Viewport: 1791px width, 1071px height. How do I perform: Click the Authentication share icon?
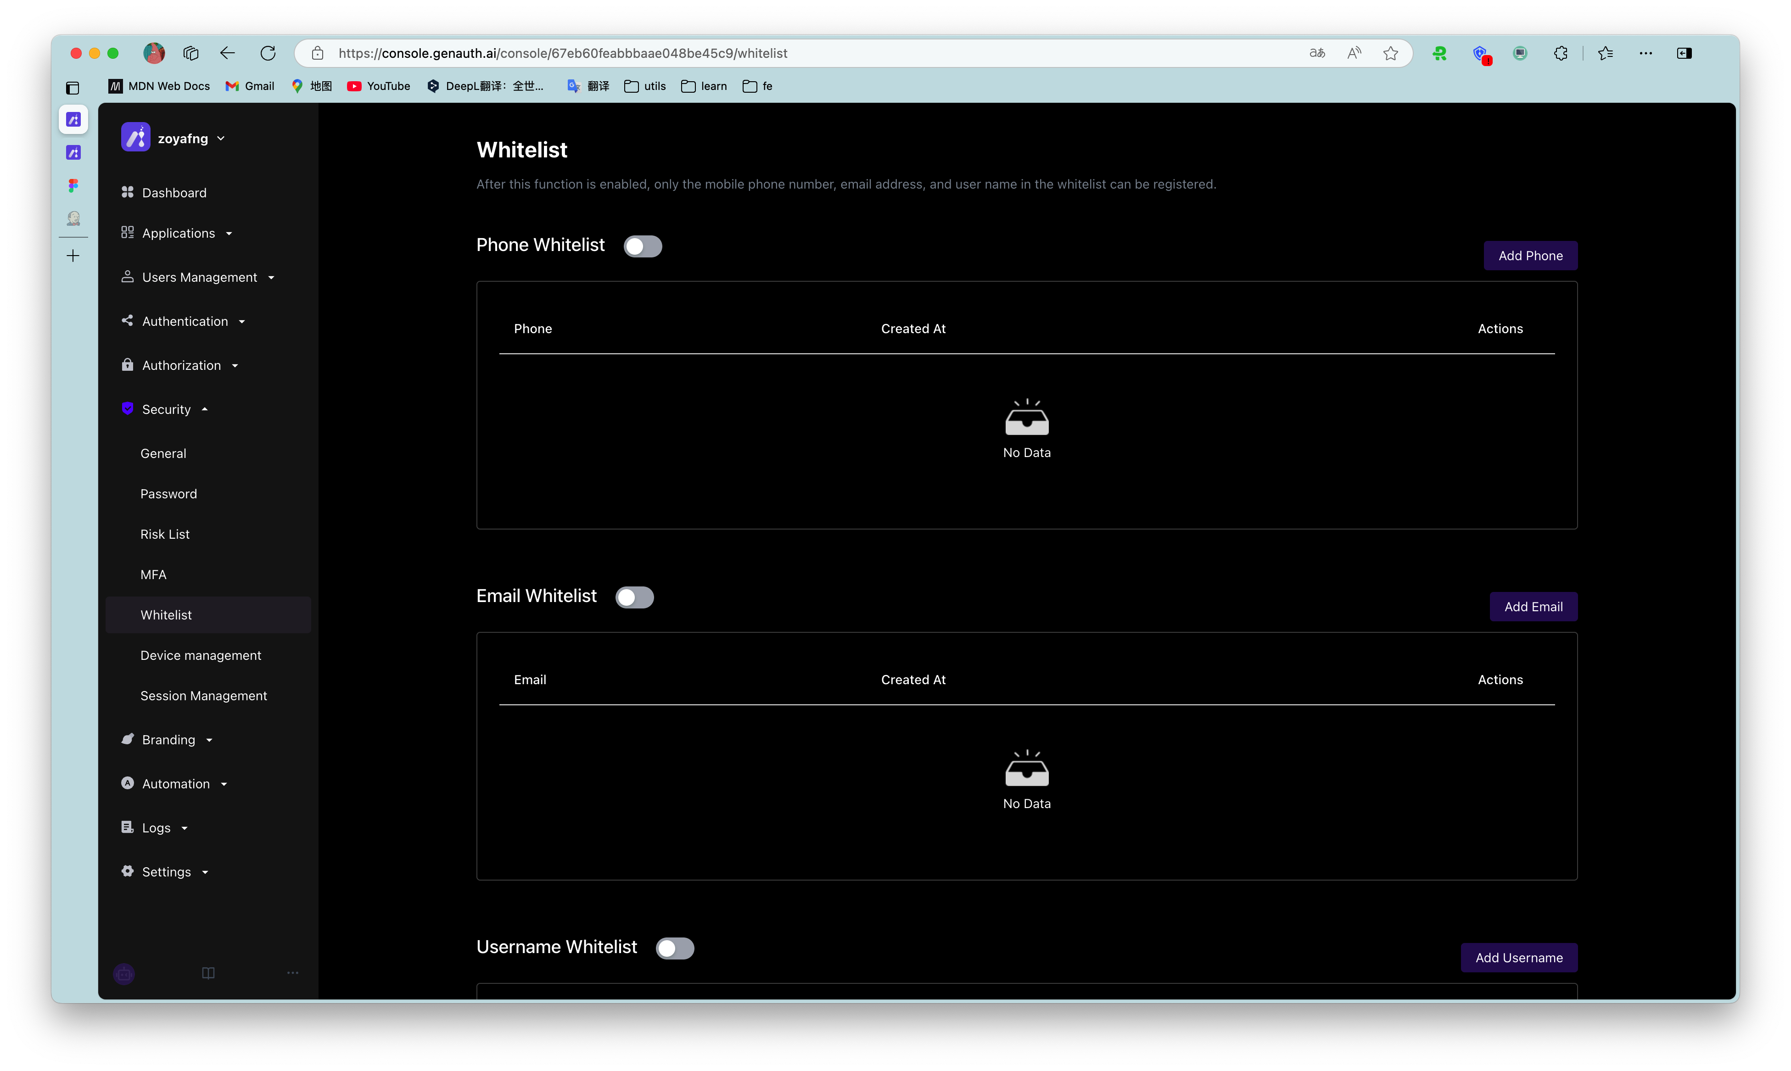127,320
